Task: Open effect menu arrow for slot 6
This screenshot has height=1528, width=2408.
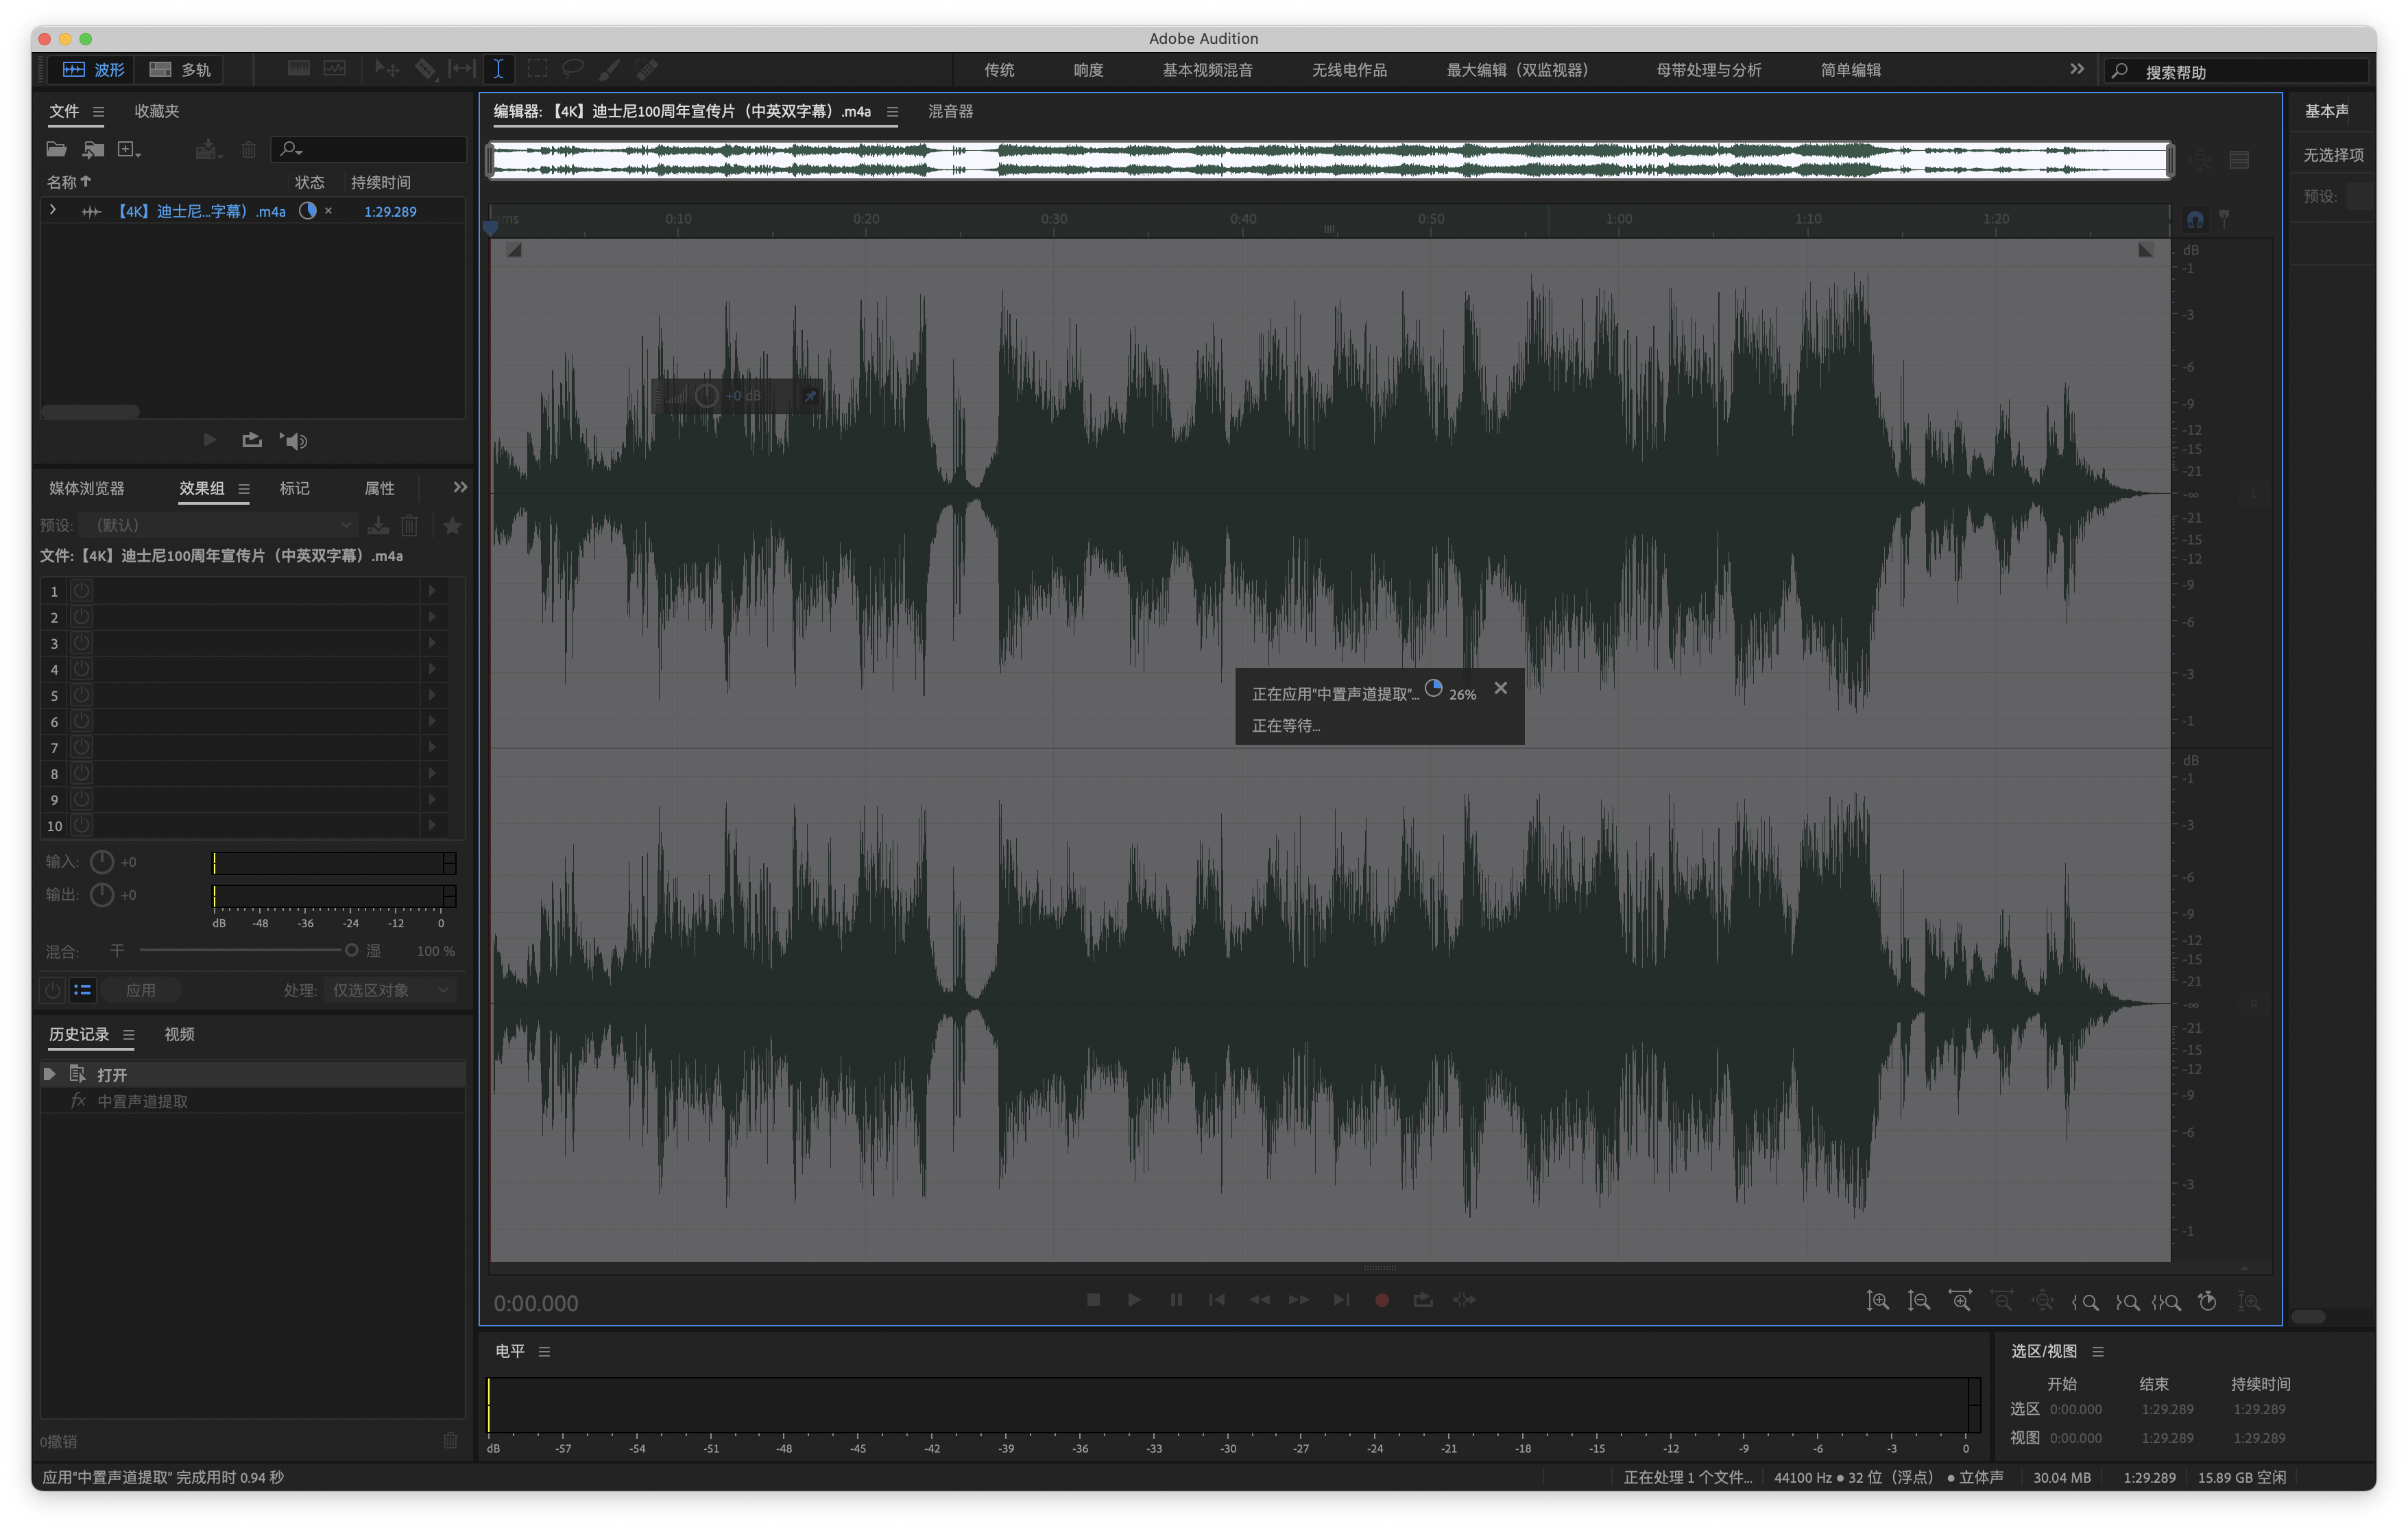Action: coord(432,721)
